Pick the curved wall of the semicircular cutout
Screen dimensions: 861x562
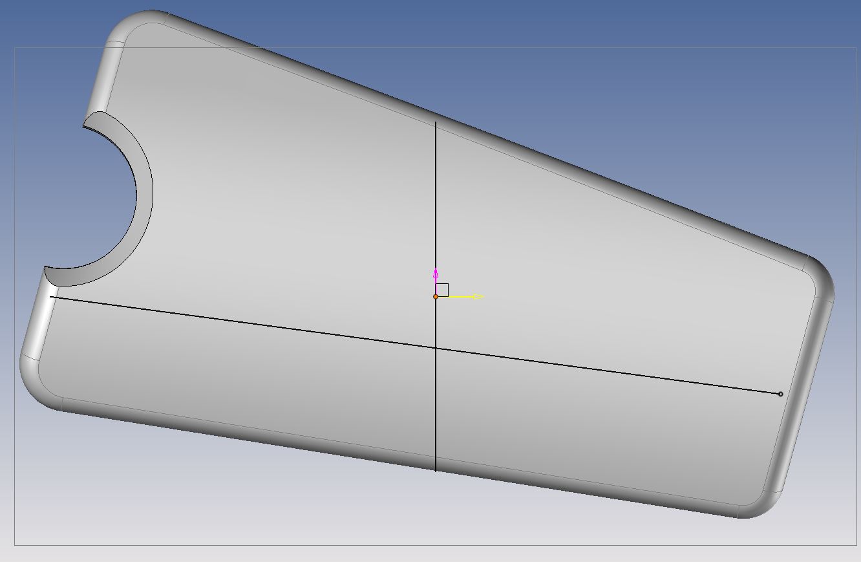point(143,194)
